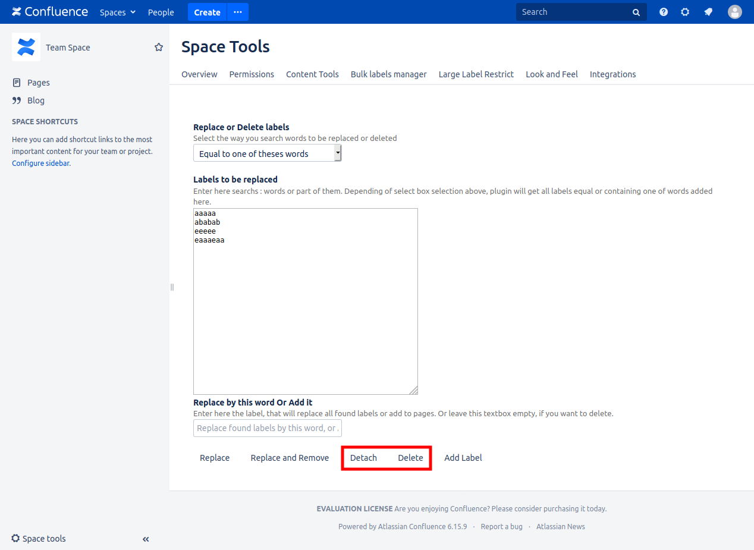Viewport: 754px width, 550px height.
Task: Click the Delete button
Action: coord(410,458)
